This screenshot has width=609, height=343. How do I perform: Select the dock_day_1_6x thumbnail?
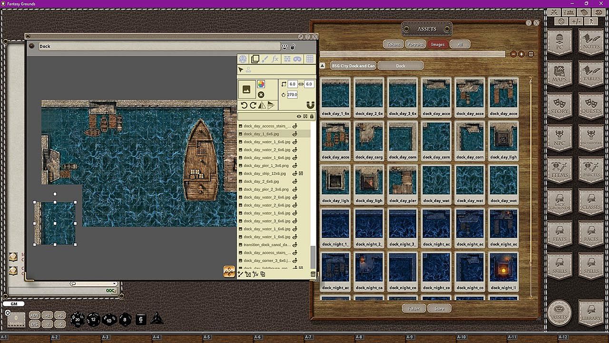[x=336, y=97]
